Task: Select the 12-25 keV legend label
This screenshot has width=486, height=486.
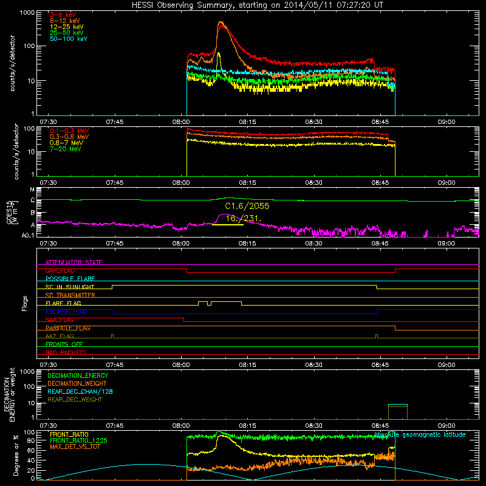Action: click(x=67, y=27)
